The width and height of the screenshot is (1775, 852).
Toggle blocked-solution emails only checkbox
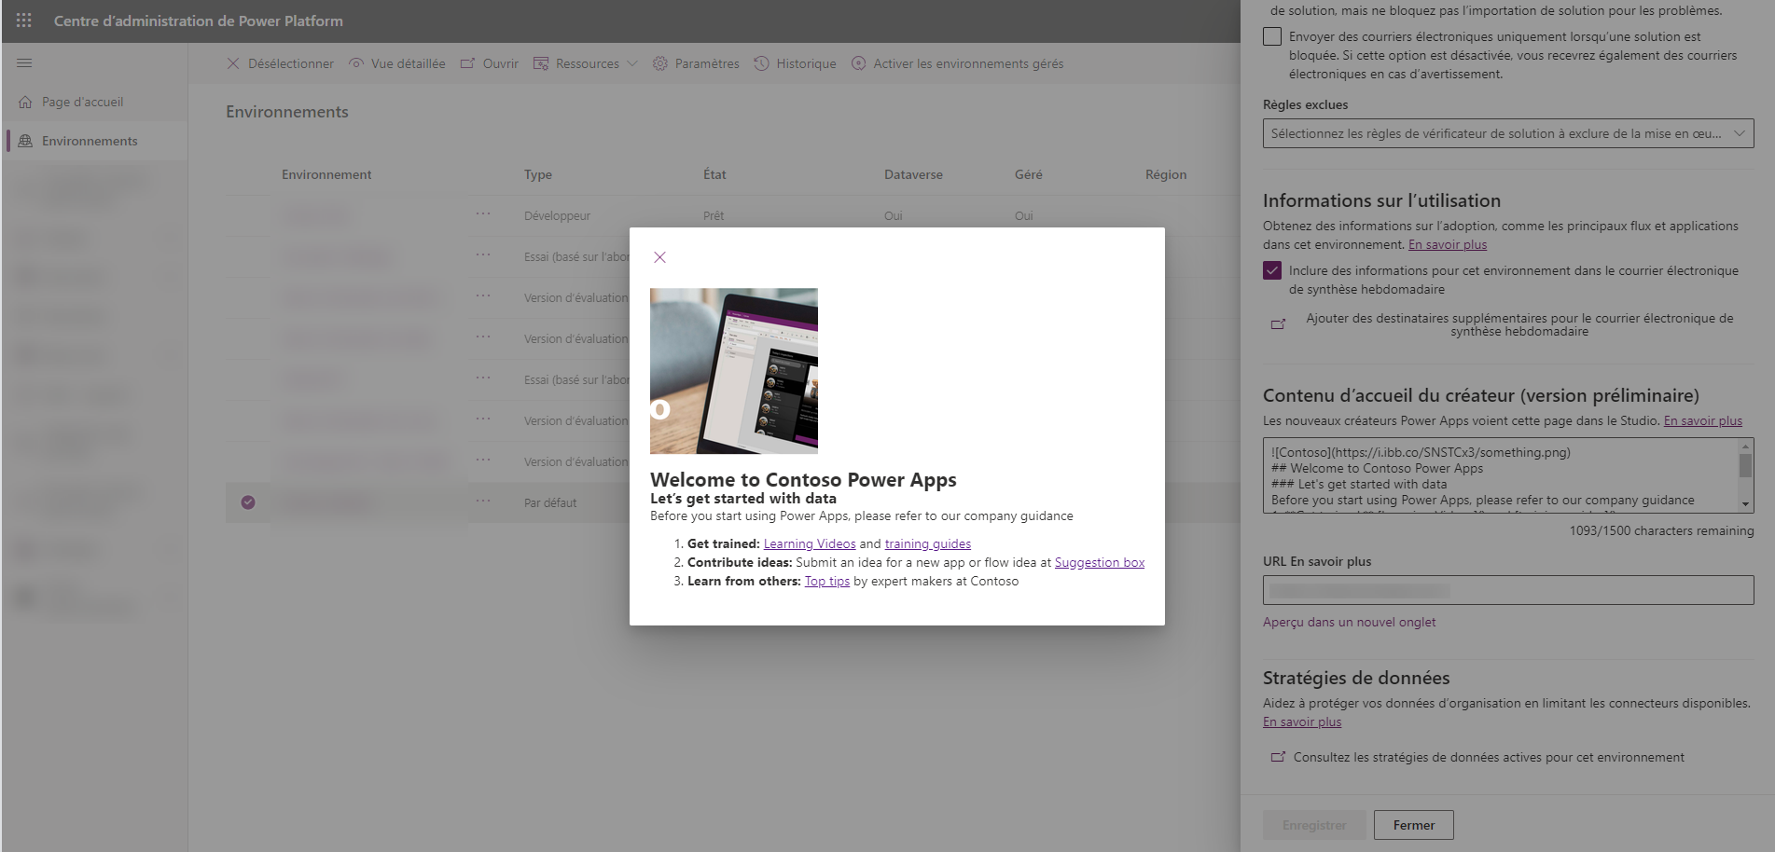tap(1272, 36)
